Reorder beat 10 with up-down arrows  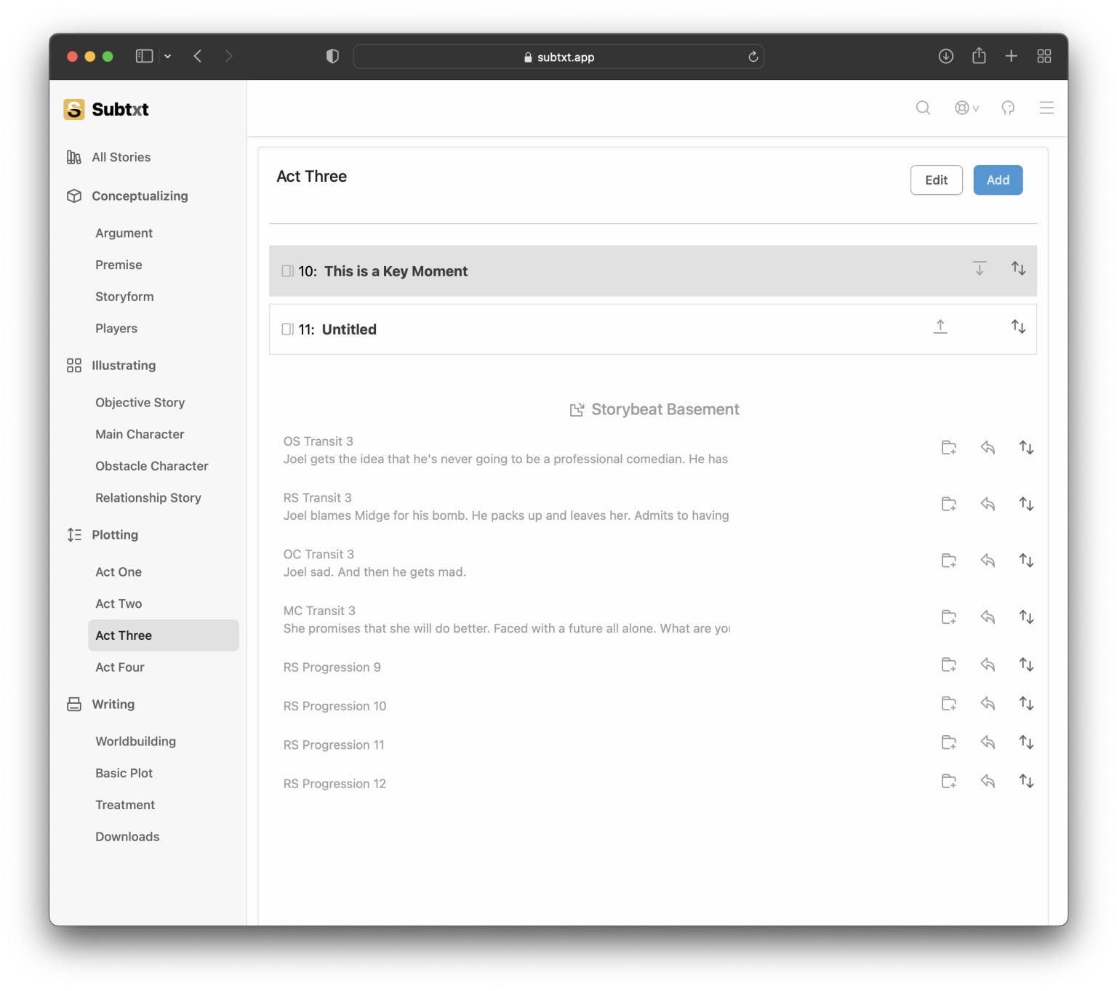1018,268
